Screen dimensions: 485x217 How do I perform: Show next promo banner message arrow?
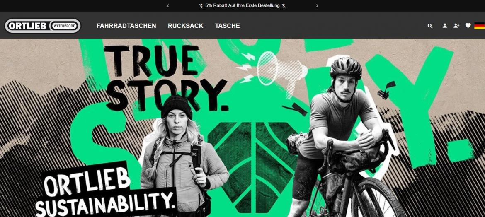[317, 5]
